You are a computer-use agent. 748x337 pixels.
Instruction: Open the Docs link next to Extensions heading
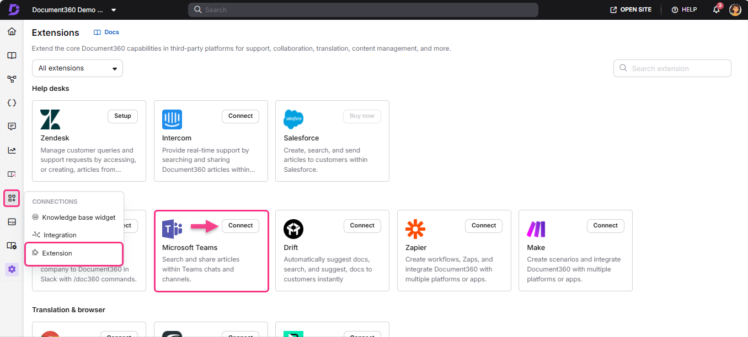[x=106, y=32]
